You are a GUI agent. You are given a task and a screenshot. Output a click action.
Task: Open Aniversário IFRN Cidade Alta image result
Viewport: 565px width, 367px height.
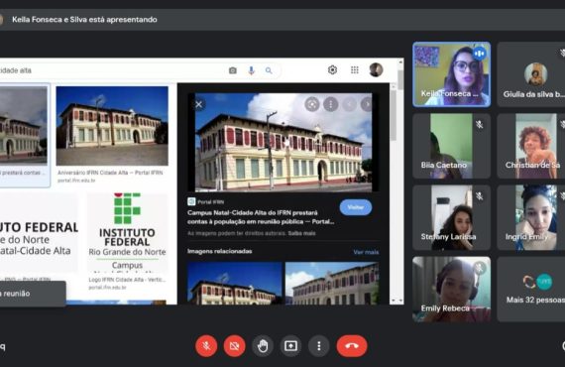tap(112, 126)
